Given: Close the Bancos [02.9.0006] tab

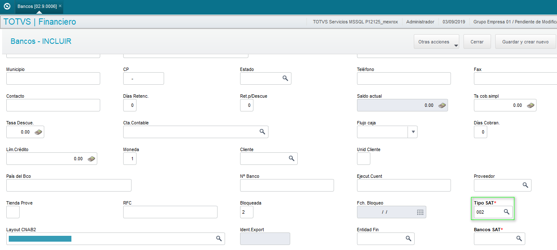Looking at the screenshot, I should coord(60,6).
